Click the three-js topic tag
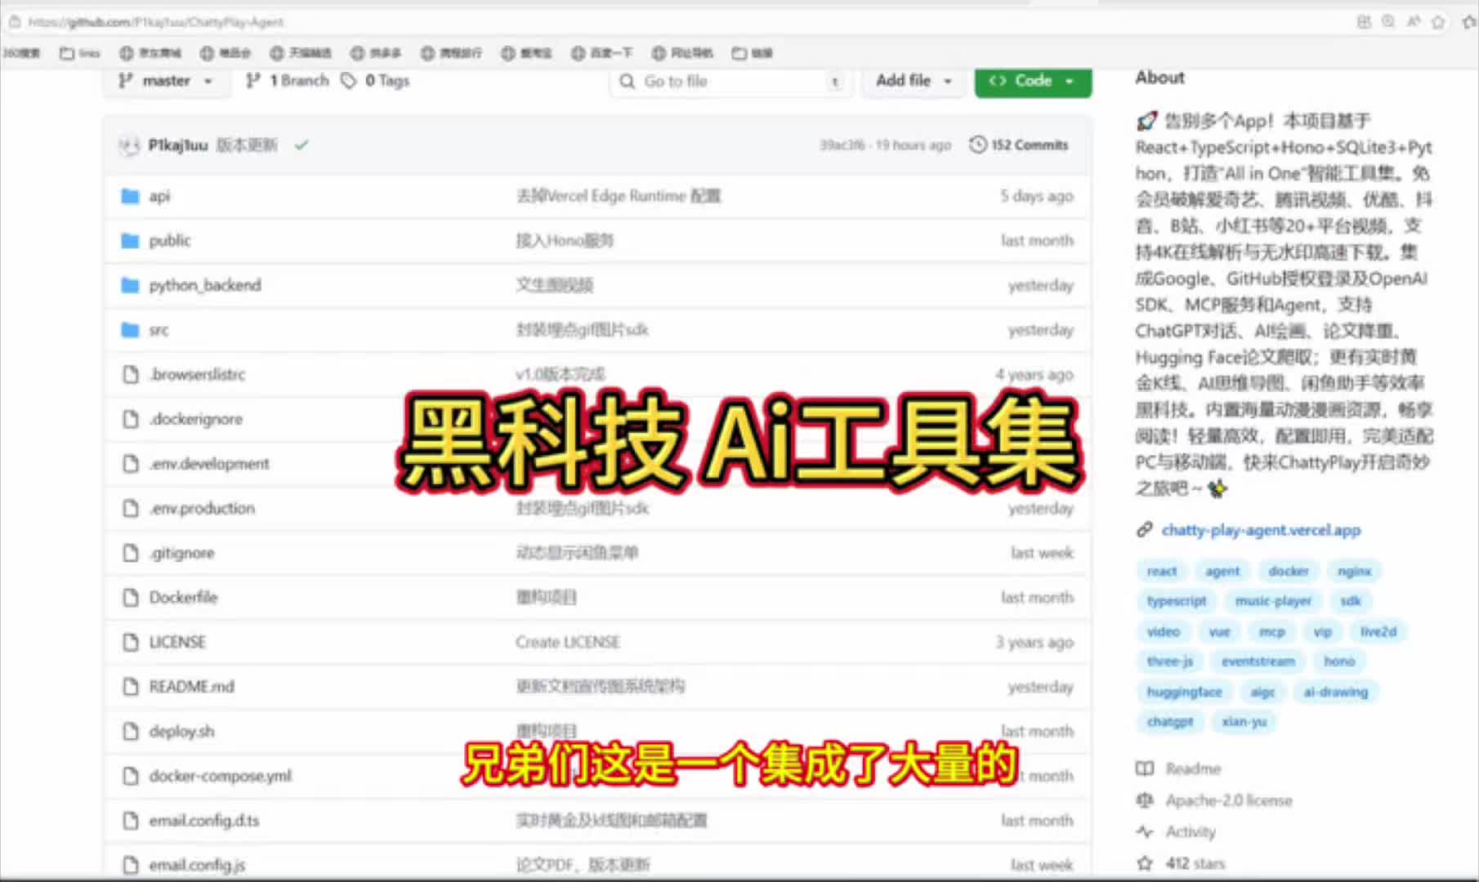The height and width of the screenshot is (882, 1479). (x=1170, y=661)
